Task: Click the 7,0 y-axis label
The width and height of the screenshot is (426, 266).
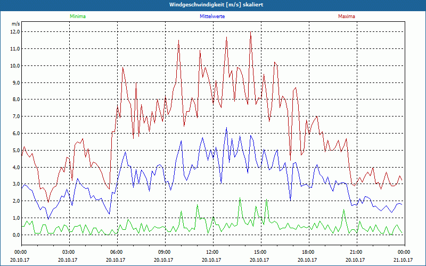Action: click(17, 117)
